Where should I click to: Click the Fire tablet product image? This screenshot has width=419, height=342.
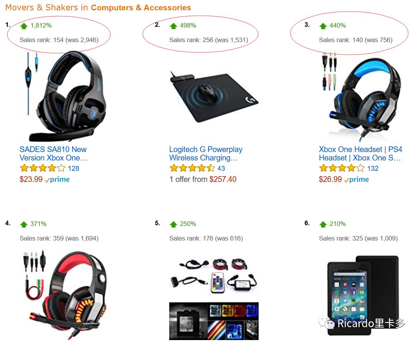(x=363, y=295)
